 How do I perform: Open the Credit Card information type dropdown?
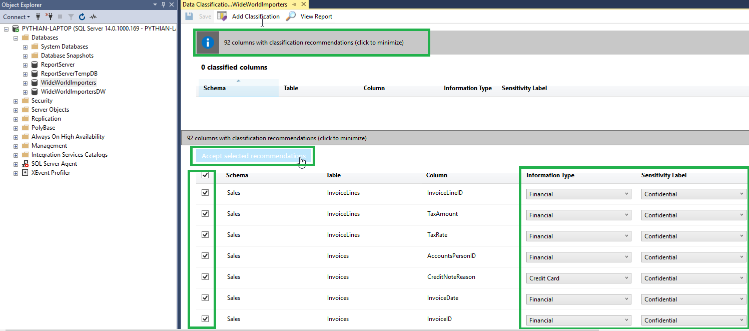578,278
